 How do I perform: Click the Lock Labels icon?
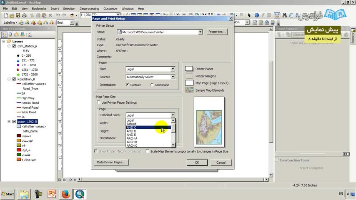pyautogui.click(x=40, y=22)
